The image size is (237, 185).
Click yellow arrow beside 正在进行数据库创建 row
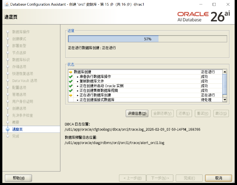71,95
